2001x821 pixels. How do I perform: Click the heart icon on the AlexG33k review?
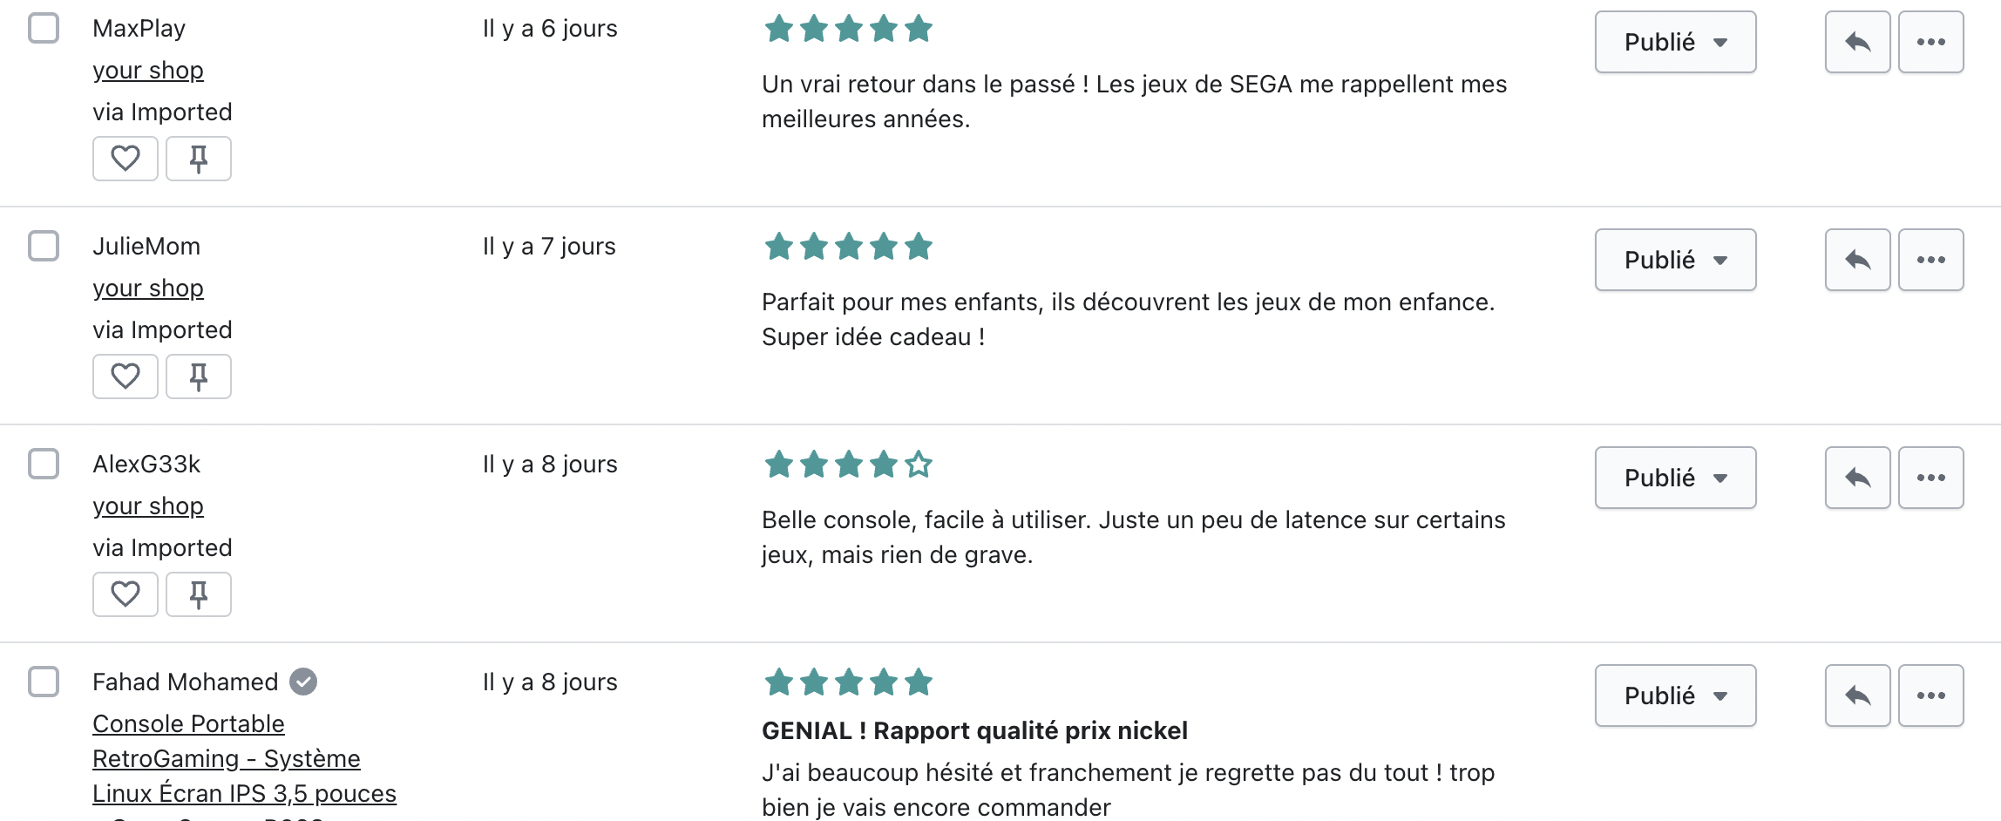pyautogui.click(x=125, y=594)
